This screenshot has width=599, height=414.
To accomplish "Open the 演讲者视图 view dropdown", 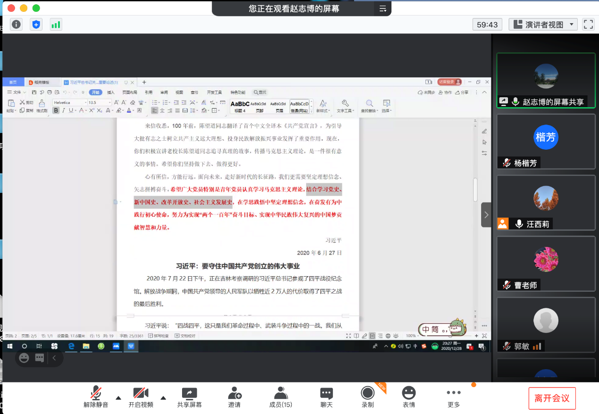I will coord(543,25).
